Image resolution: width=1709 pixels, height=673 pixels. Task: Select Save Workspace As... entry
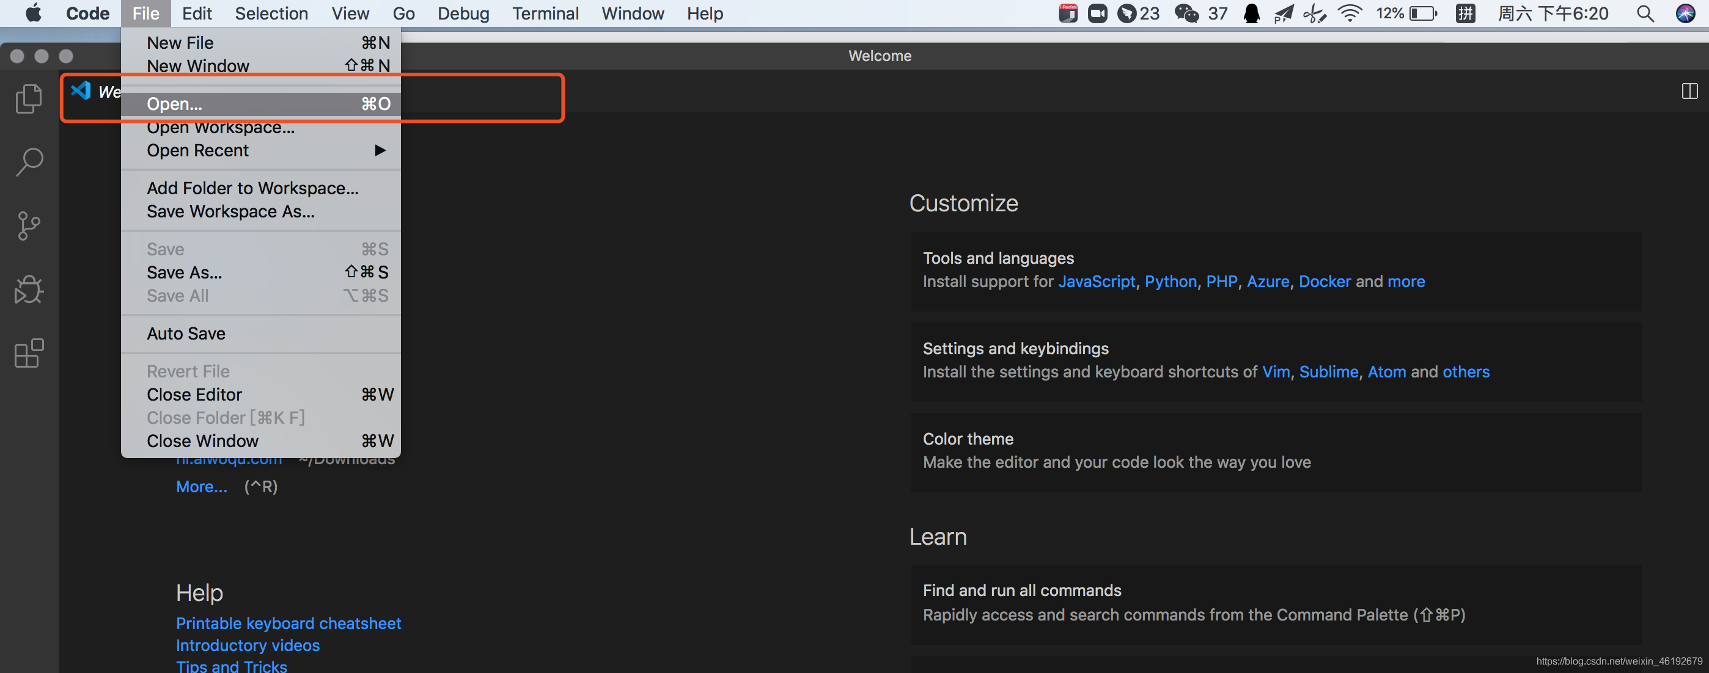tap(261, 211)
